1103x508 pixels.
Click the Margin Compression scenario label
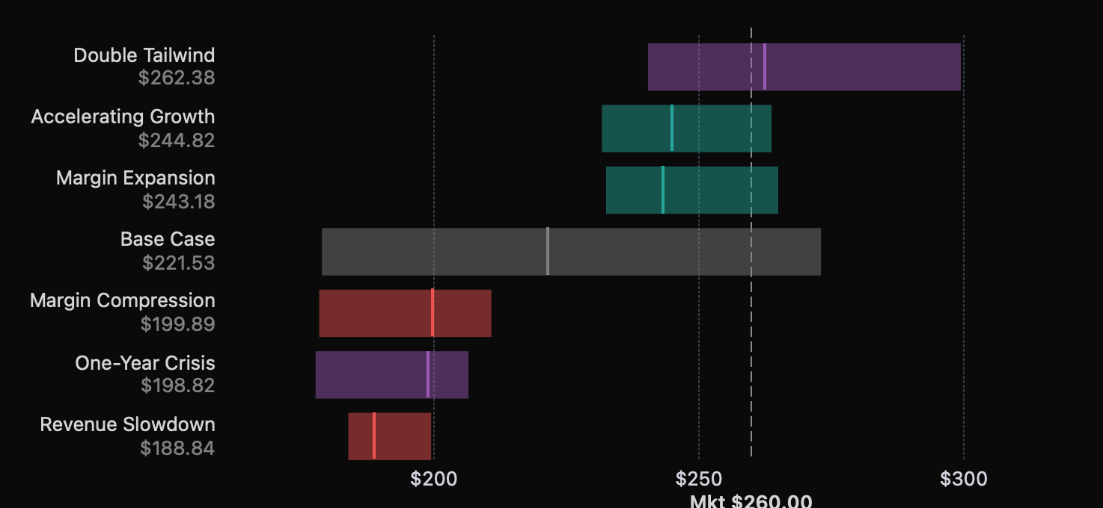click(x=123, y=301)
